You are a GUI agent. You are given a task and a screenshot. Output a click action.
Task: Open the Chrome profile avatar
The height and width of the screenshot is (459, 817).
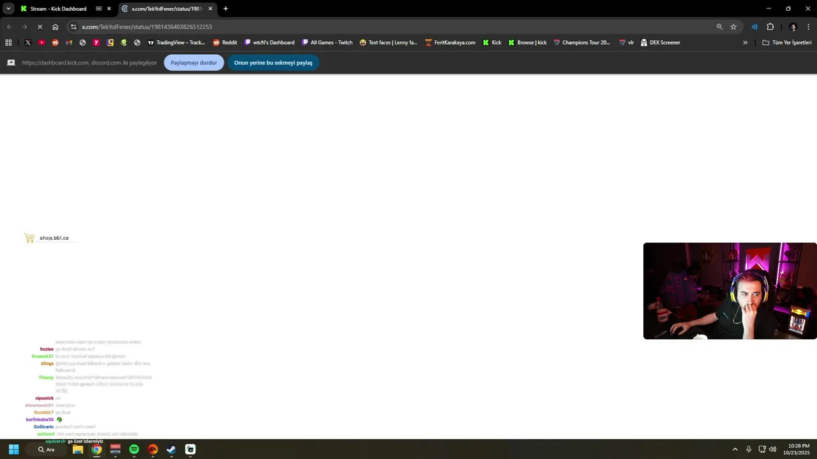pos(793,27)
